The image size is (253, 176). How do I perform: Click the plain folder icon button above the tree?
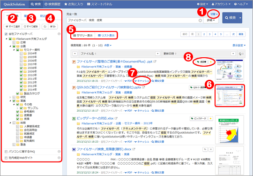pos(45,26)
